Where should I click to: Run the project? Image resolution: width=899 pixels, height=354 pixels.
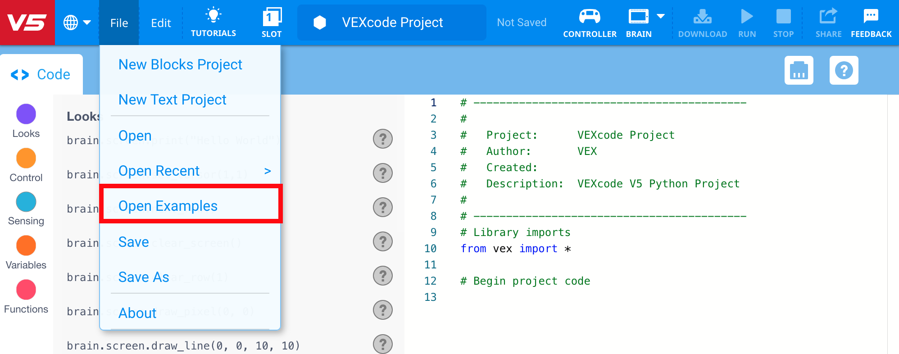747,22
